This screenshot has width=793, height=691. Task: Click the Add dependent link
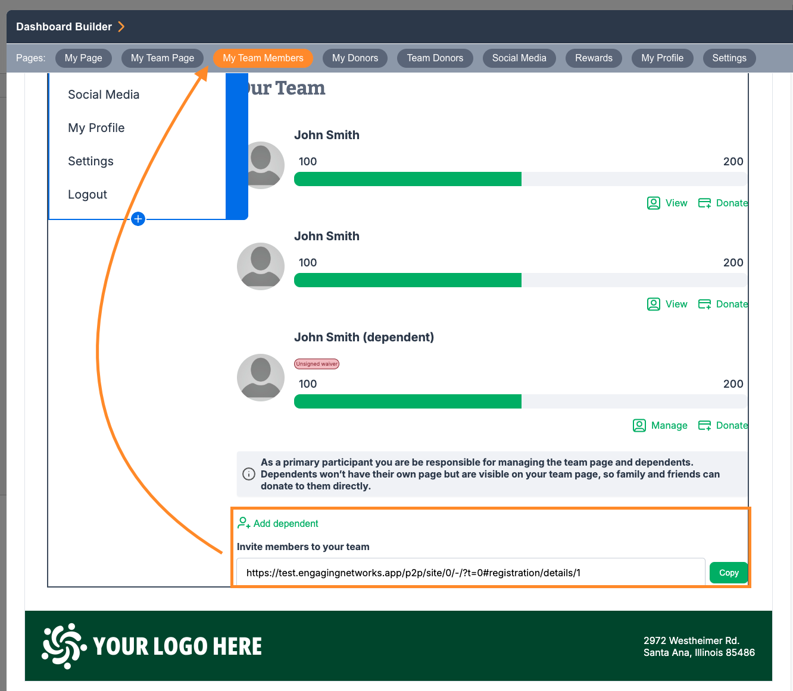click(x=286, y=523)
